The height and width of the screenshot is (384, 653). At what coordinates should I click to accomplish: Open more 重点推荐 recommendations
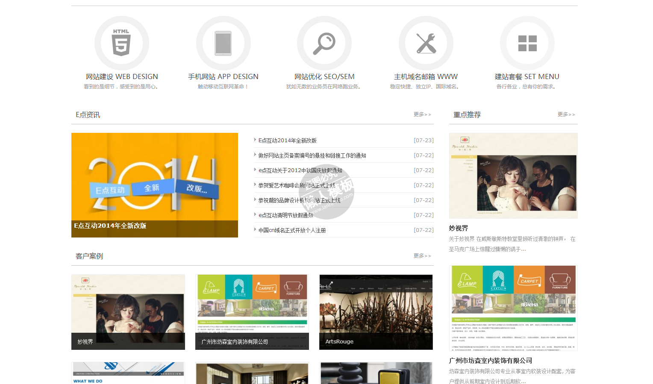pos(566,114)
